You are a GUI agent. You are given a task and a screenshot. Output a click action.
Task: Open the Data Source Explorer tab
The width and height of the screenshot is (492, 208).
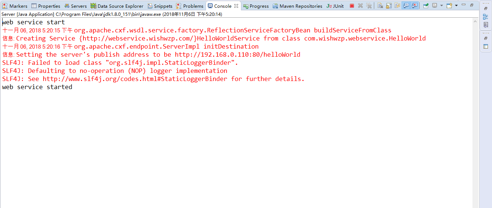click(x=117, y=6)
